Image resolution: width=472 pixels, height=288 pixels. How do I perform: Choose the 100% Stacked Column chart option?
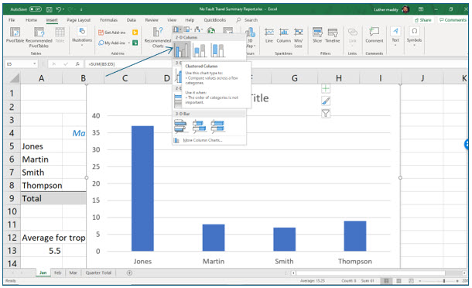(217, 50)
